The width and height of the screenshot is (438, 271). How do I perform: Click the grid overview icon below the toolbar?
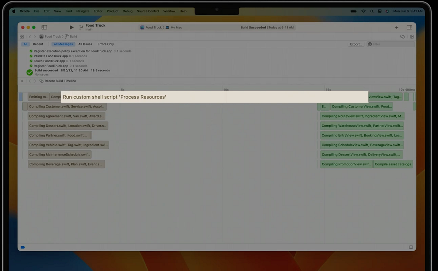[22, 36]
